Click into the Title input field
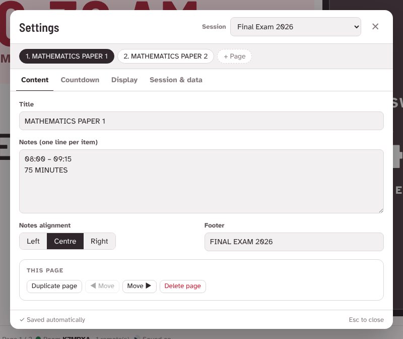The image size is (403, 339). coord(201,121)
